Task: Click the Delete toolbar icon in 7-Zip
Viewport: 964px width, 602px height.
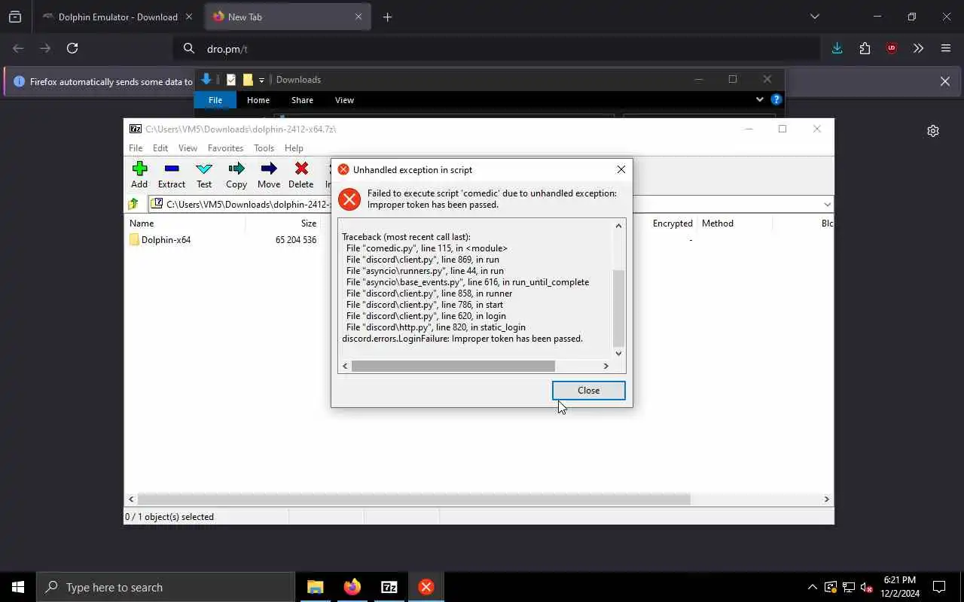Action: click(301, 175)
